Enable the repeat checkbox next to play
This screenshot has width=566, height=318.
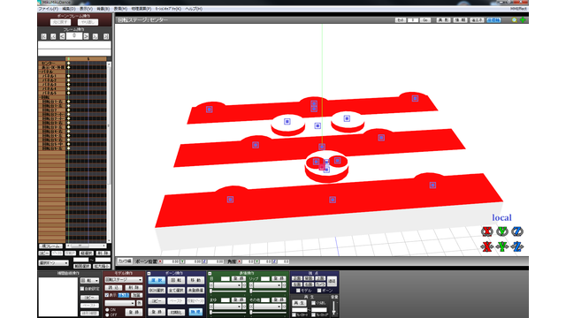pyautogui.click(x=313, y=303)
